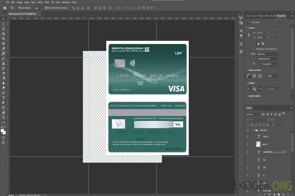Show the hidden '1aa' text layer

[247, 160]
